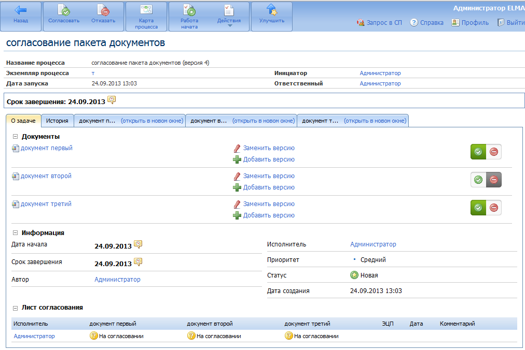
Task: Collapse the Информация section
Action: point(16,233)
